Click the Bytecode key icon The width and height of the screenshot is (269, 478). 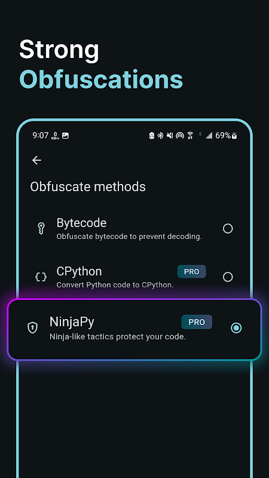(41, 228)
